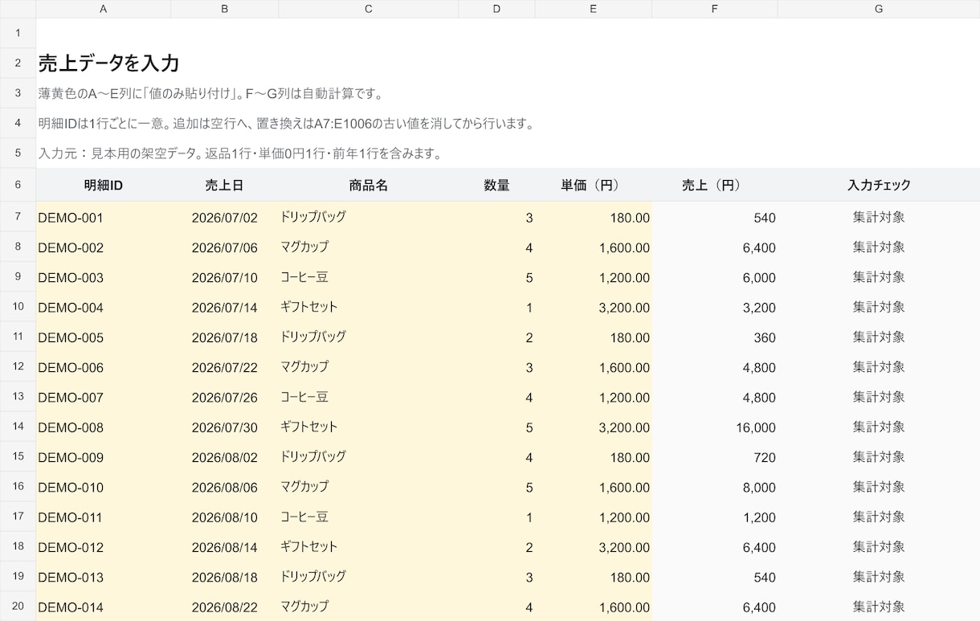Screen dimensions: 980x621
Task: Select unit price in row DEMO-011
Action: tap(593, 517)
